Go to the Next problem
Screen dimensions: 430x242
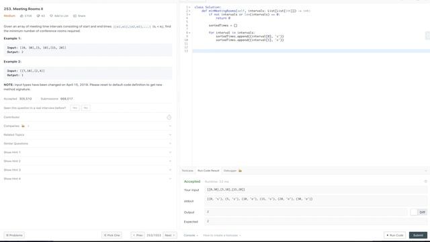(x=170, y=235)
